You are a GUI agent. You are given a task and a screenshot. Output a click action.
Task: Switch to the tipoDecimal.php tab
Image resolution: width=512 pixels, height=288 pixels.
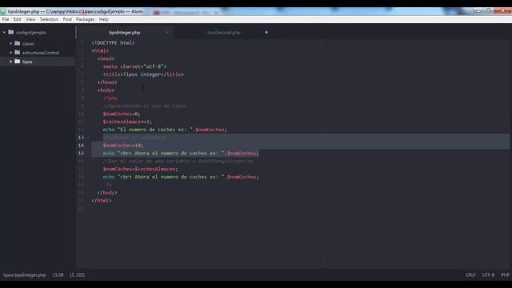(224, 32)
